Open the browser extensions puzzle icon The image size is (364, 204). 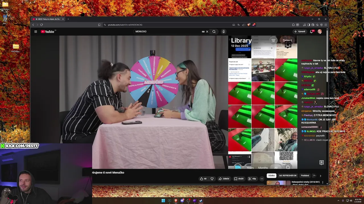pos(293,25)
